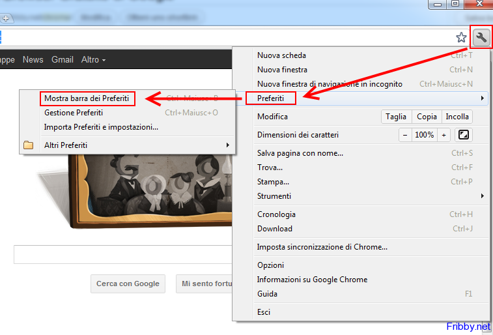The height and width of the screenshot is (335, 493).
Task: Open the Preferiti submenu
Action: [x=361, y=98]
